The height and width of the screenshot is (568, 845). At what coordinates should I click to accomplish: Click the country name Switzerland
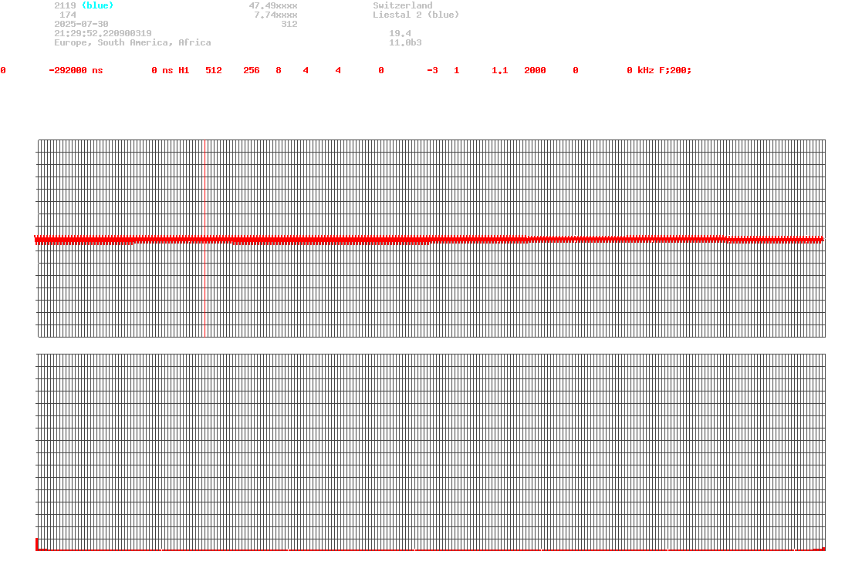402,5
